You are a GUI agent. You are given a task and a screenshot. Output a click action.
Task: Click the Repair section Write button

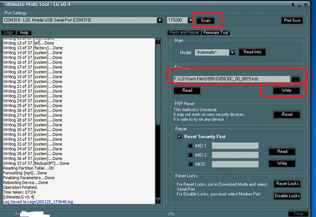pos(282,163)
